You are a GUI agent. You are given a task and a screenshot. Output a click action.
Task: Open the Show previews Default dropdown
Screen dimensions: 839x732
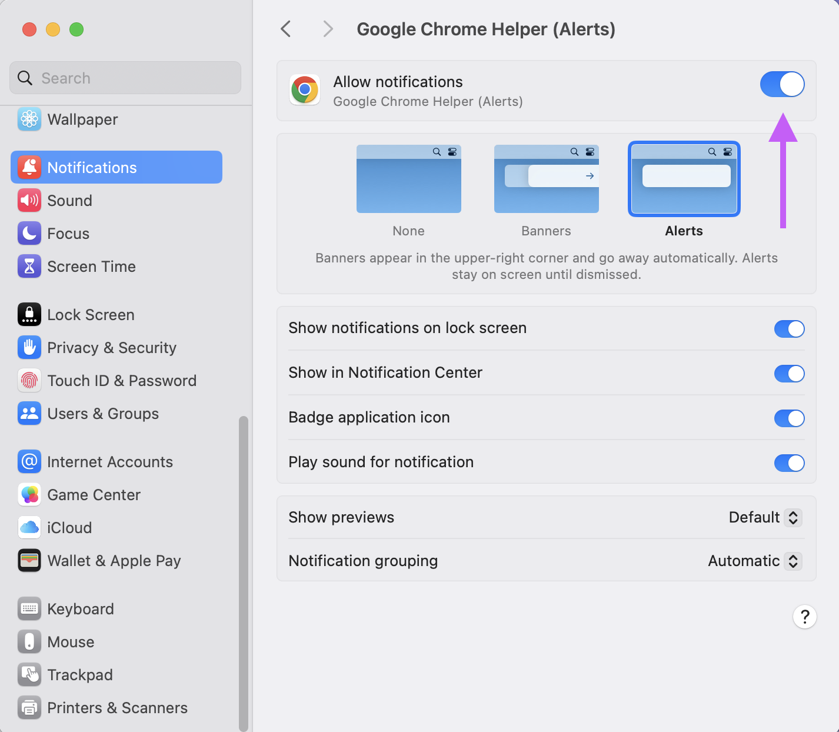(765, 517)
